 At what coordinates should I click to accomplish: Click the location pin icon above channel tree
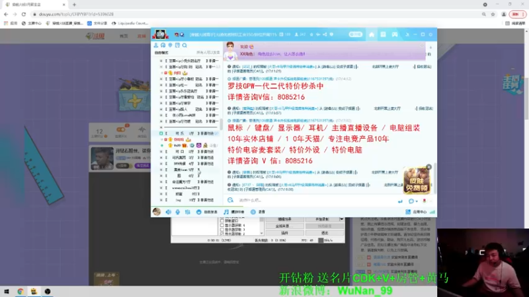[170, 45]
